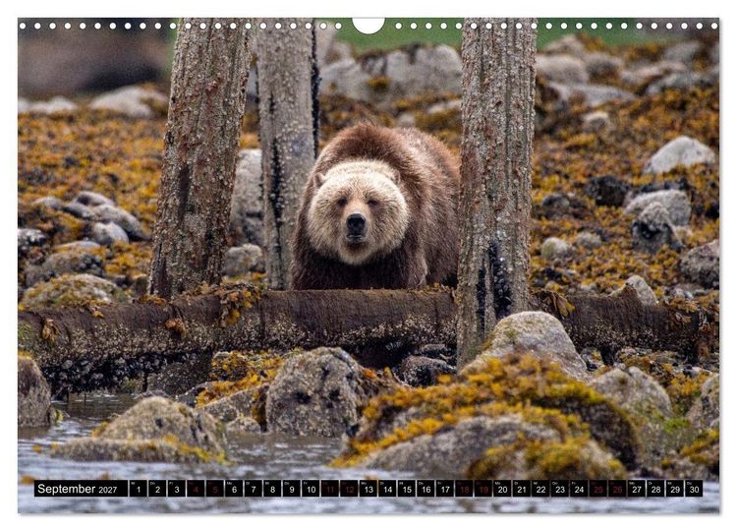Click the September 2027 month label
Screen dimensions: 737x531
(81, 489)
